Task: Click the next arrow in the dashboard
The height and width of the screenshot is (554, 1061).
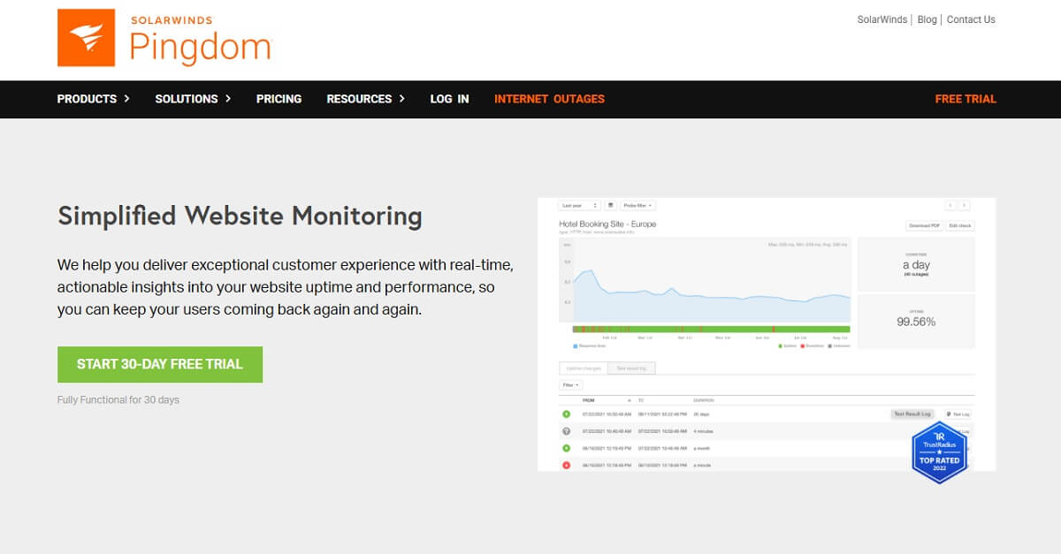Action: pyautogui.click(x=965, y=205)
